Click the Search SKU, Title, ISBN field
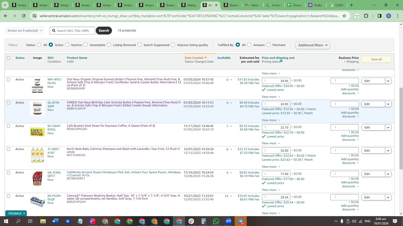 (72, 31)
